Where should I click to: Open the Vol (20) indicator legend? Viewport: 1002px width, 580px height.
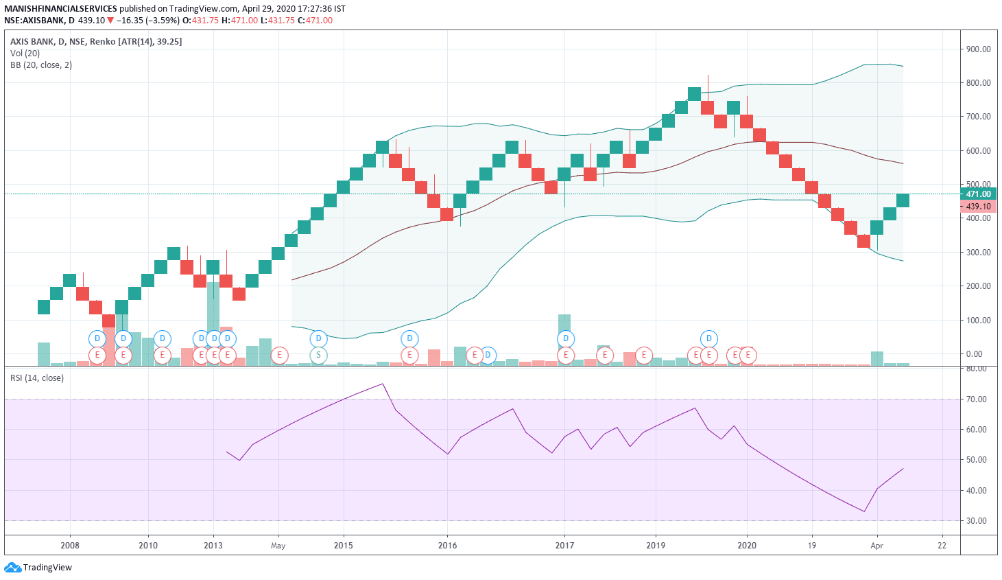[25, 54]
